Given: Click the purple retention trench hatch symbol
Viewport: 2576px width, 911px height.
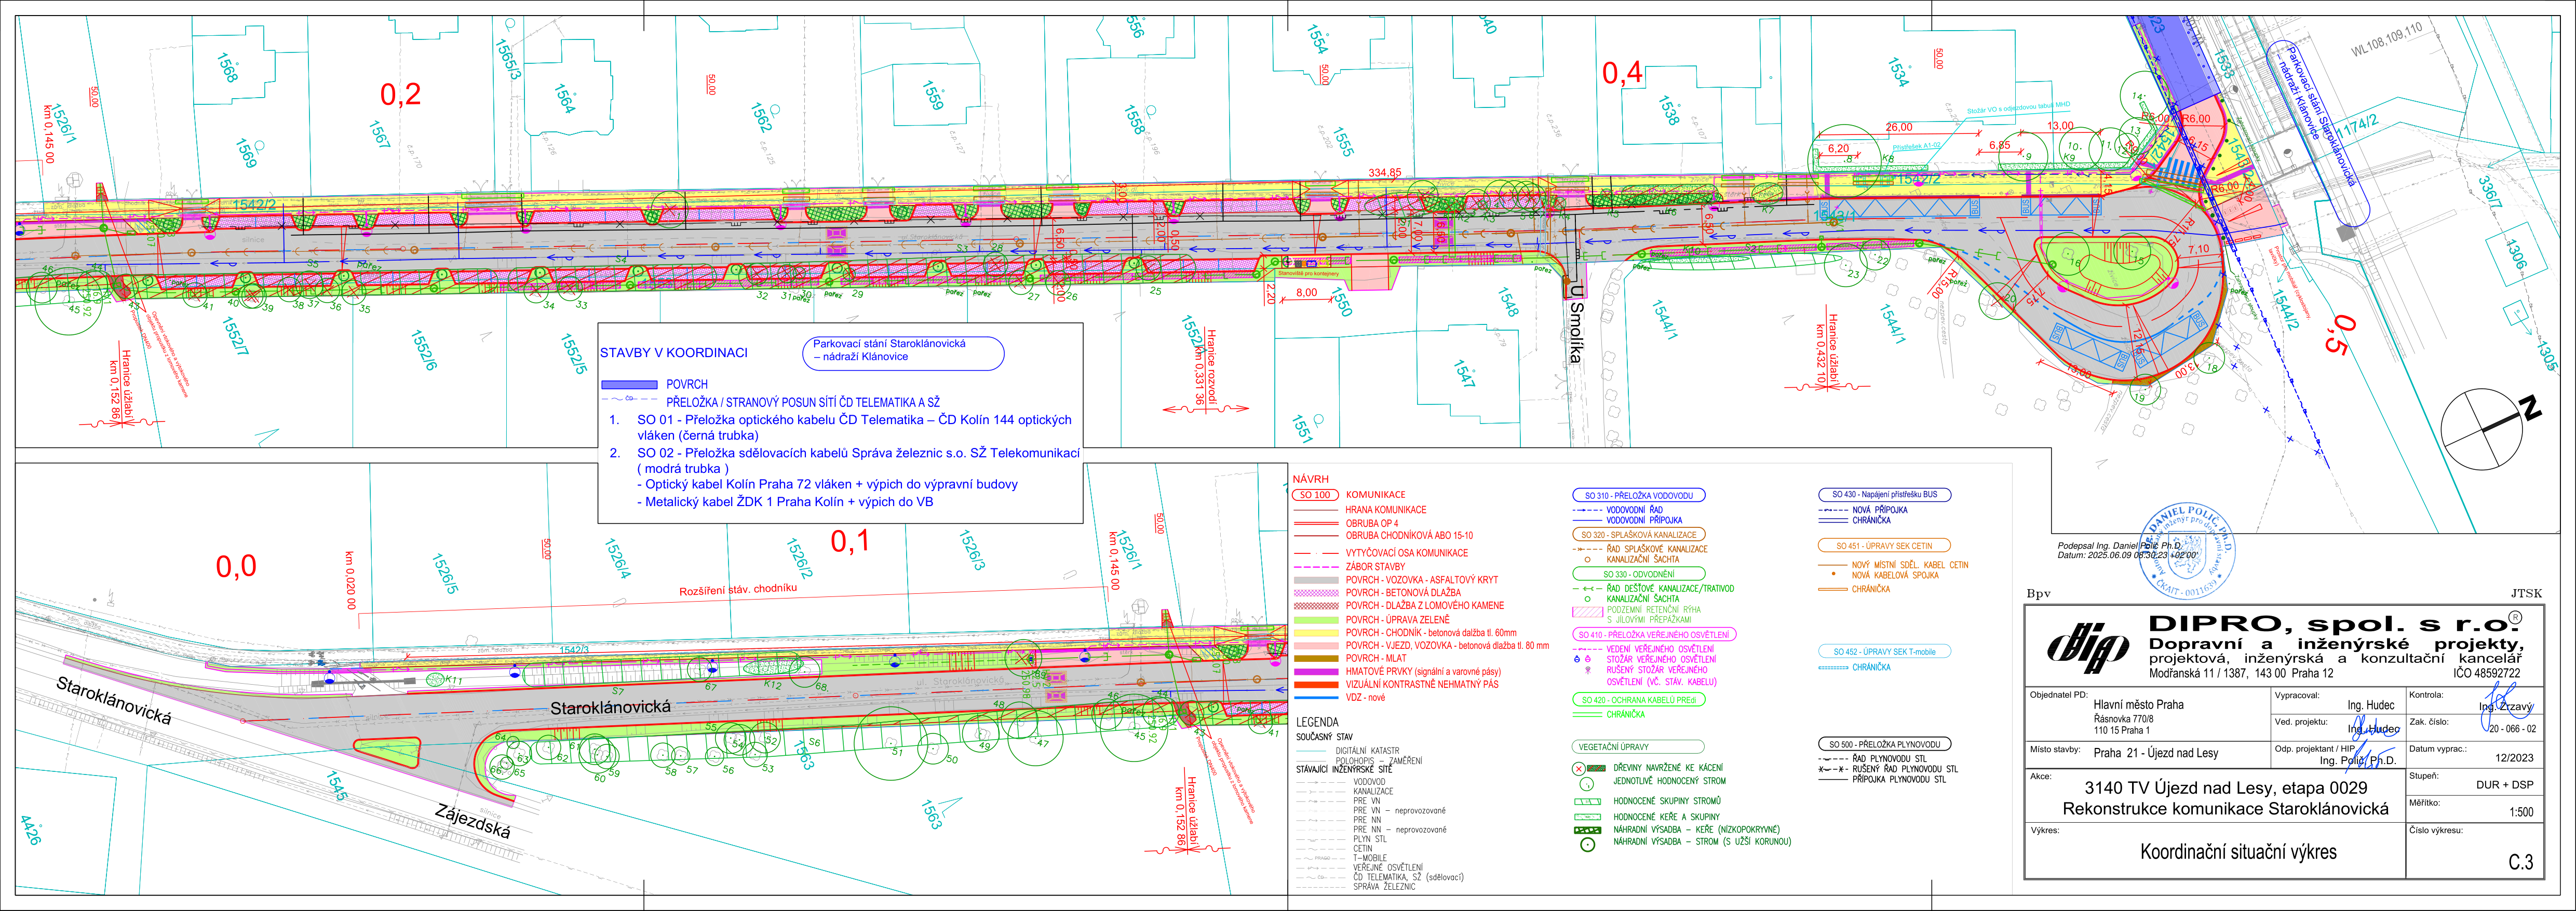Looking at the screenshot, I should tap(1587, 611).
